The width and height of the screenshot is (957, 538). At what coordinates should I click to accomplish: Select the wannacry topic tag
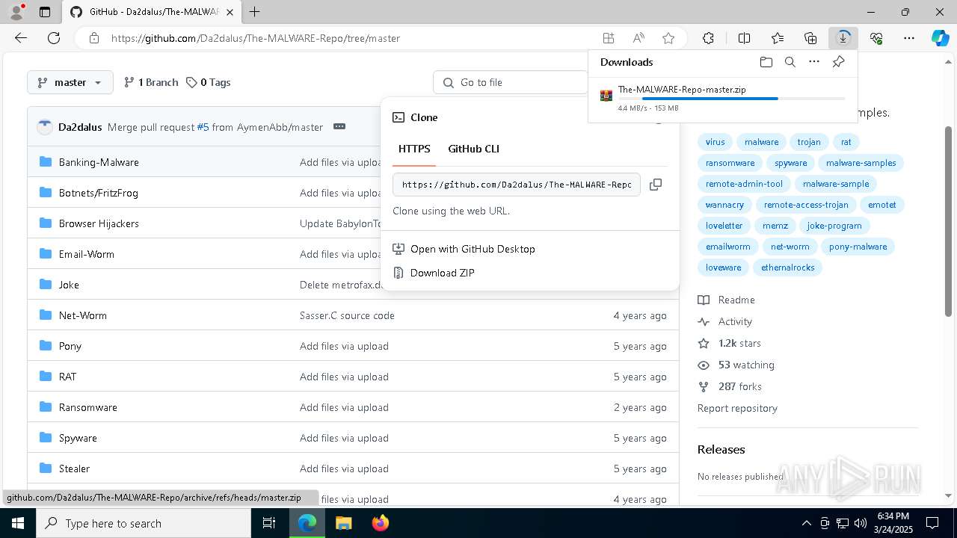(724, 205)
